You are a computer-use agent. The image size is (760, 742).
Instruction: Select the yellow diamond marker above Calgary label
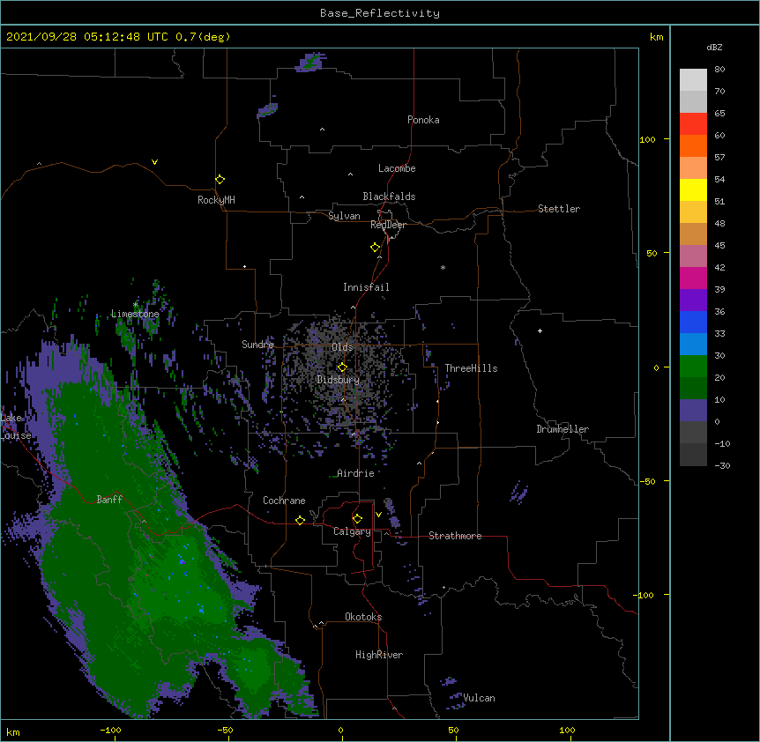(x=357, y=519)
